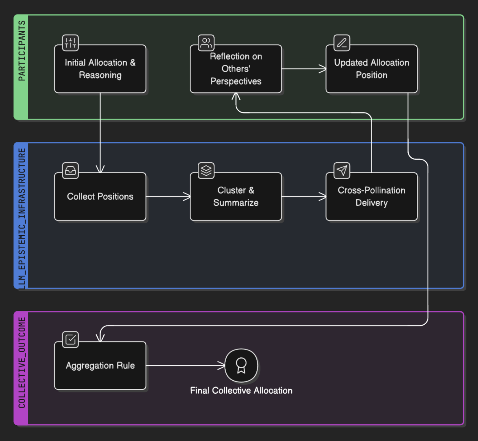Click the Final Collective Allocation label

click(x=241, y=390)
